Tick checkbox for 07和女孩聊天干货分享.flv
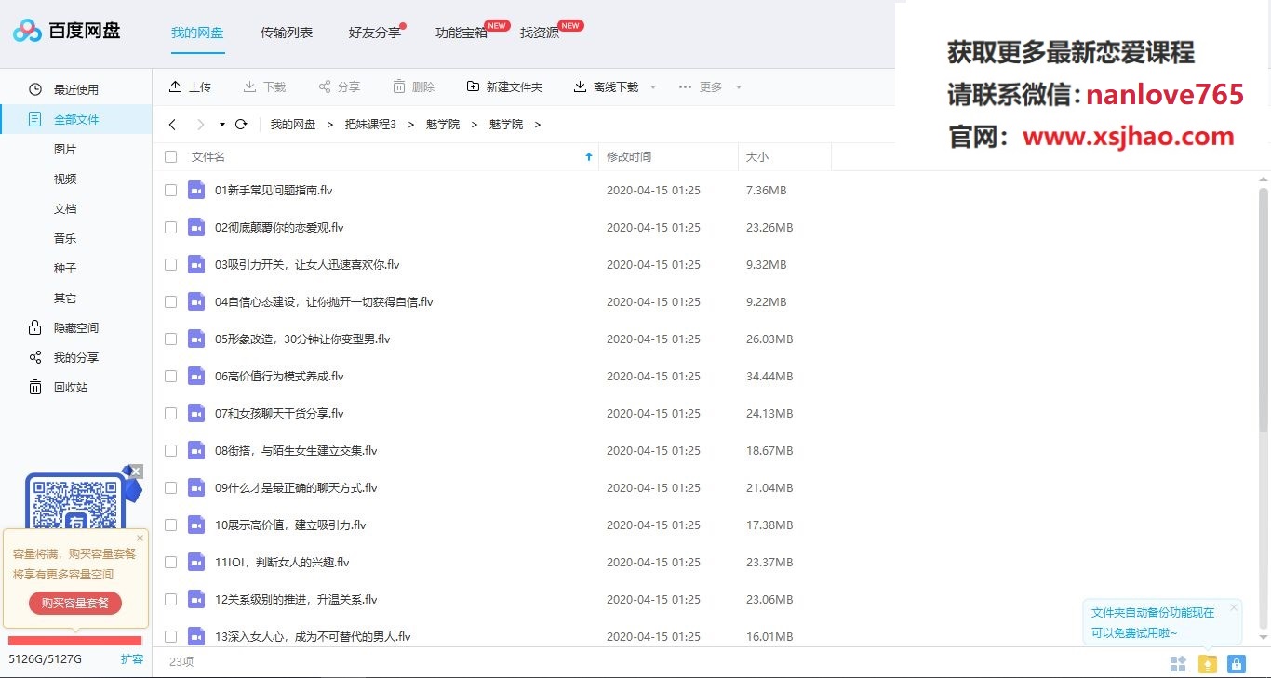Viewport: 1271px width, 678px height. tap(170, 413)
